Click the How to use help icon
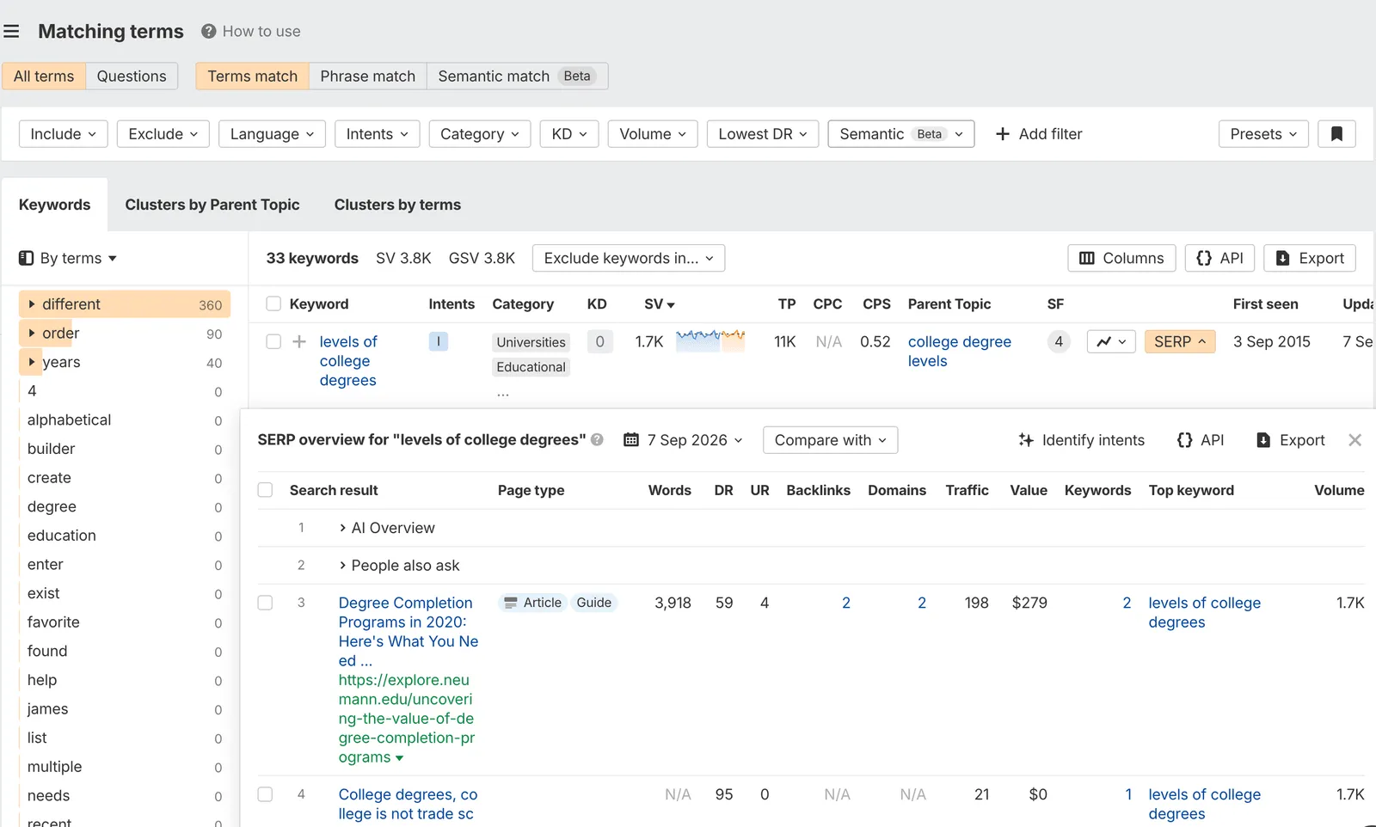The width and height of the screenshot is (1376, 827). (x=208, y=32)
